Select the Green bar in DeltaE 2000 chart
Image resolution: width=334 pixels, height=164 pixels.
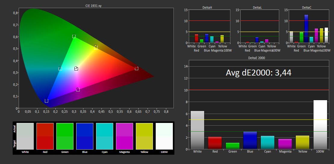[233, 146]
